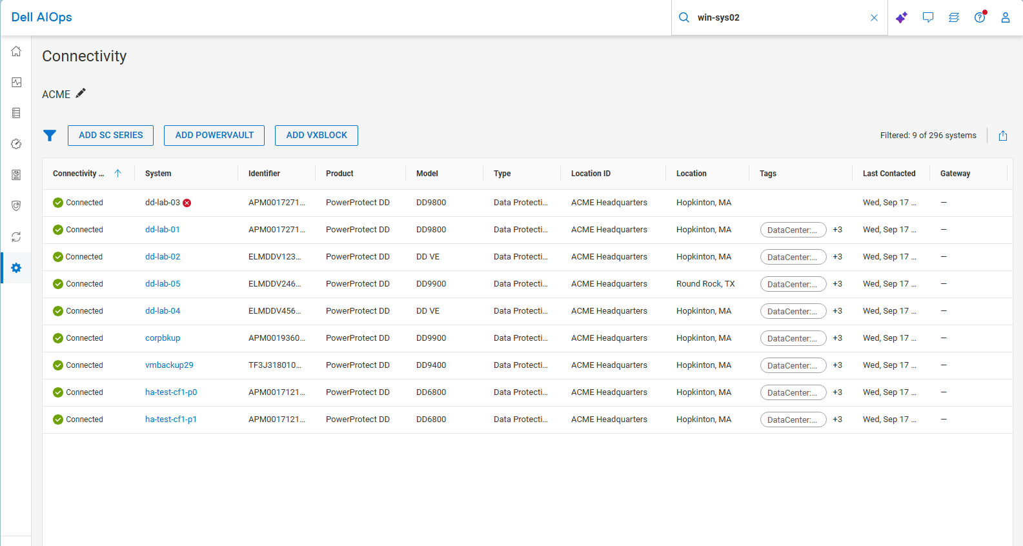Open the dd-lab-04 system link
Viewport: 1023px width, 546px height.
click(x=163, y=311)
